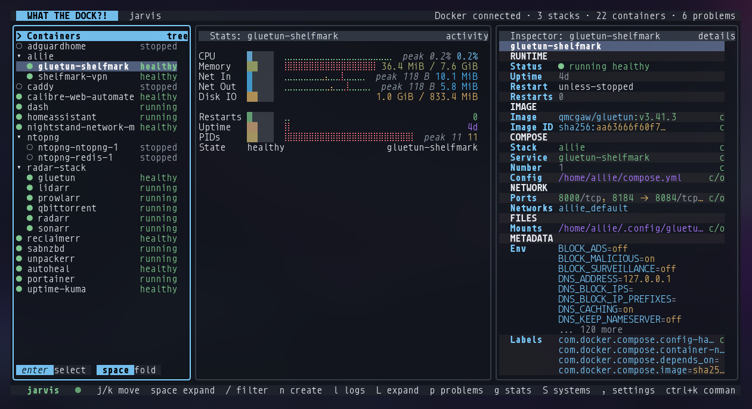Click status dot beside calibre-web-automate
Viewport: 752px width, 409px height.
[19, 97]
